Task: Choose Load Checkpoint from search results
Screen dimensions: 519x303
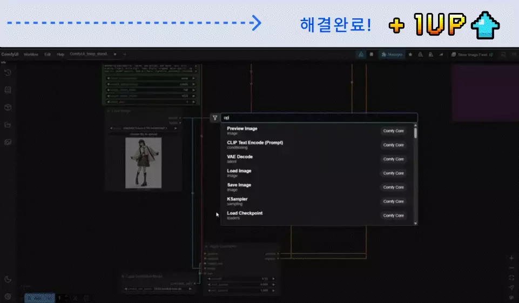Action: pyautogui.click(x=318, y=216)
